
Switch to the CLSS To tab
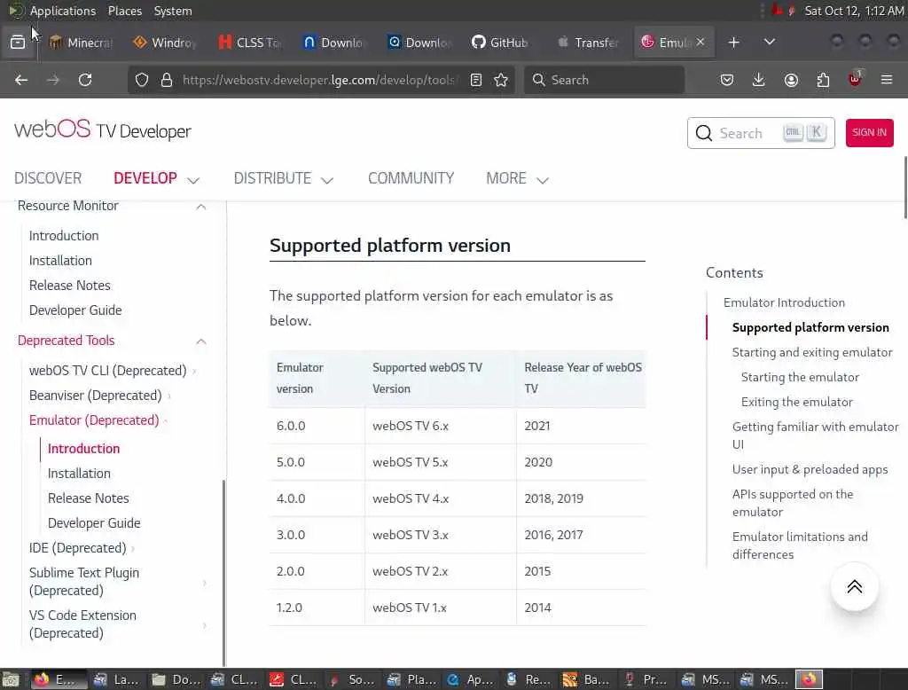pyautogui.click(x=250, y=43)
